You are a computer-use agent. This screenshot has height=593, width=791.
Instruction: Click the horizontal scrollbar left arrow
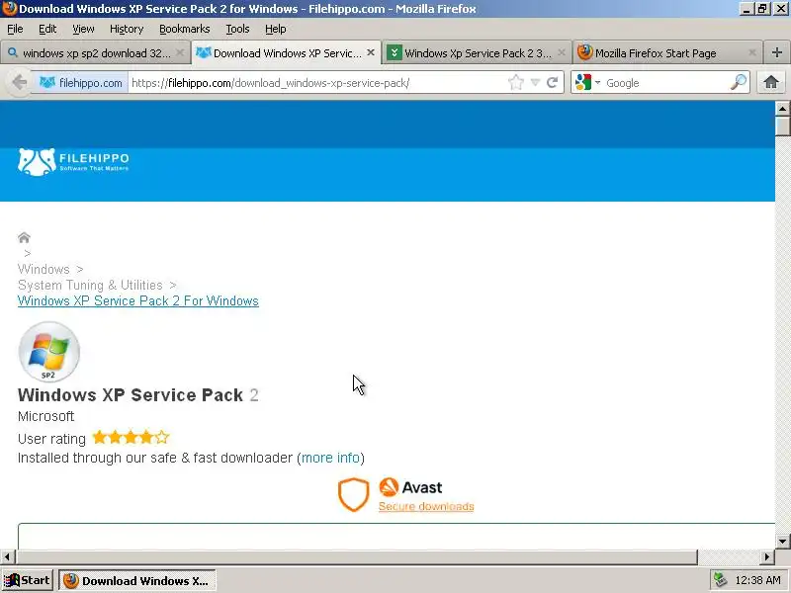click(x=7, y=557)
